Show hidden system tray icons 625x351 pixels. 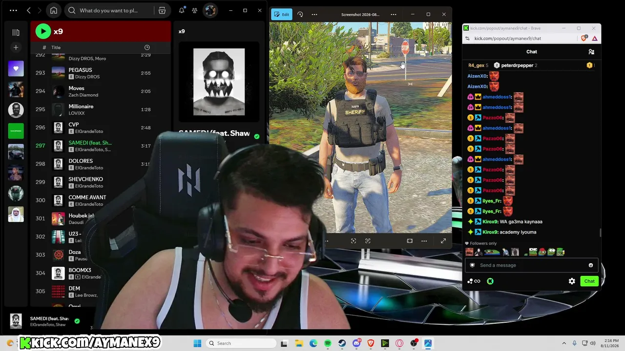pyautogui.click(x=564, y=343)
